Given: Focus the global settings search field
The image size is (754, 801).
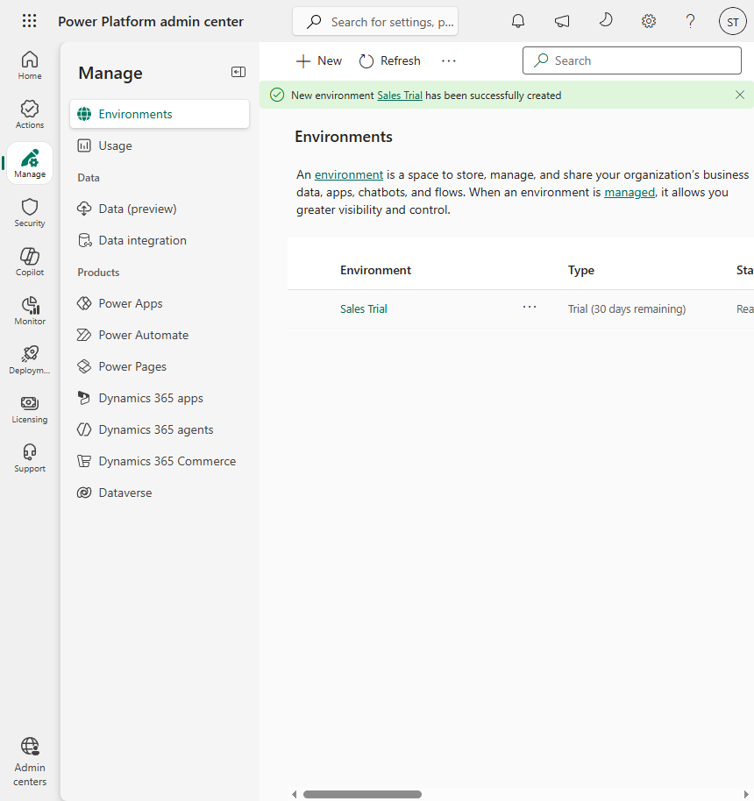Looking at the screenshot, I should click(x=375, y=21).
